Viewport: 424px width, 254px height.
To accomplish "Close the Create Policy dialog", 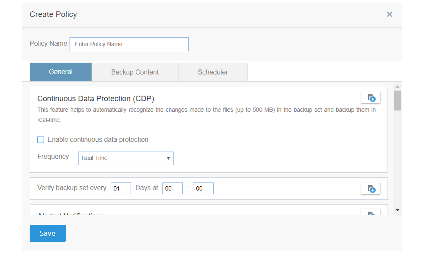I will (x=389, y=14).
